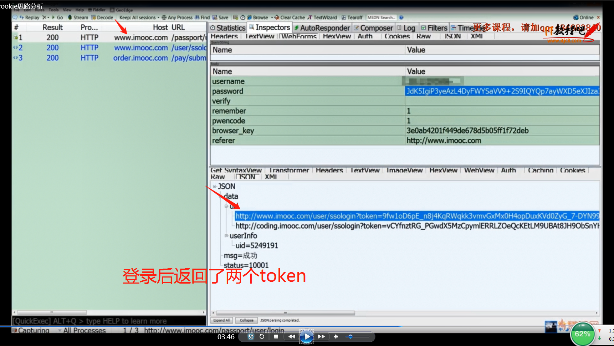Click the Replay toolbar button
This screenshot has height=346, width=614.
(29, 17)
